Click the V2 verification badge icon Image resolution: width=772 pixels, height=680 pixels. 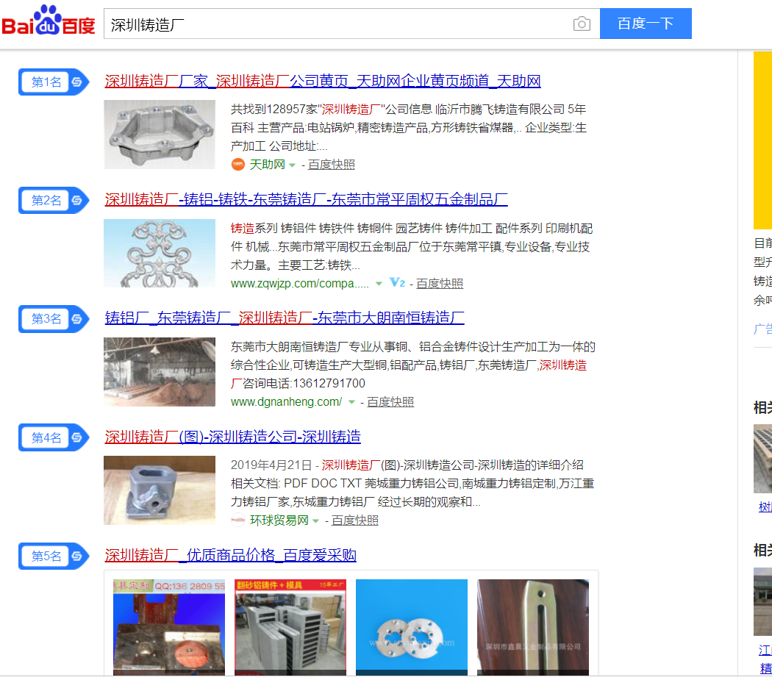[x=397, y=282]
